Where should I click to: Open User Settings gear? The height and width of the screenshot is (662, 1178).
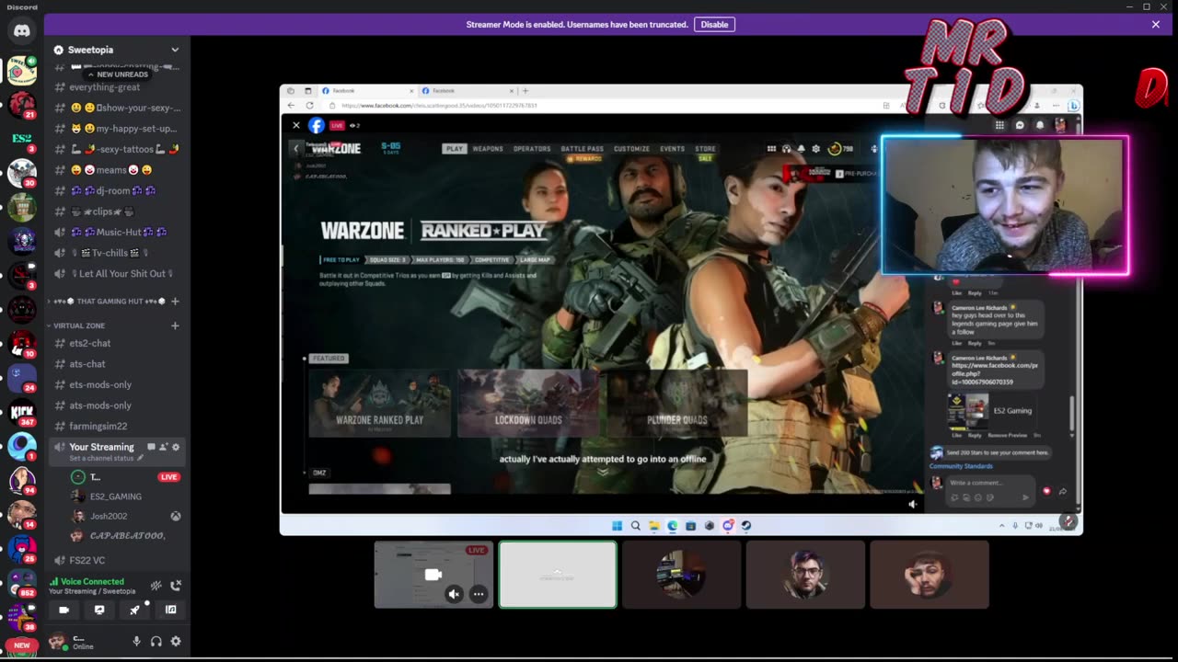coord(176,642)
